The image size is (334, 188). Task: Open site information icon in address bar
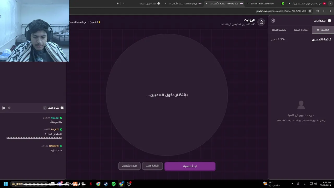click(x=310, y=11)
